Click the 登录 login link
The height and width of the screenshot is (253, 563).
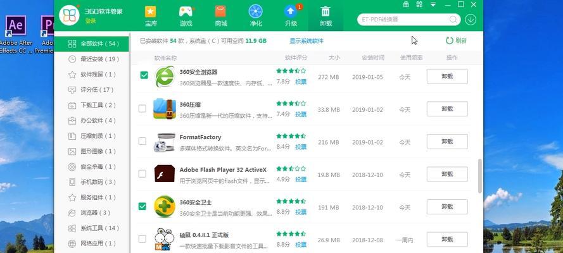pos(91,21)
